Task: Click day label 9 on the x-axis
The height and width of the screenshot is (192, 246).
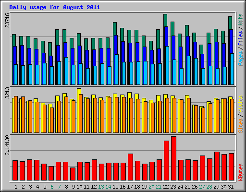Action: click(x=74, y=187)
